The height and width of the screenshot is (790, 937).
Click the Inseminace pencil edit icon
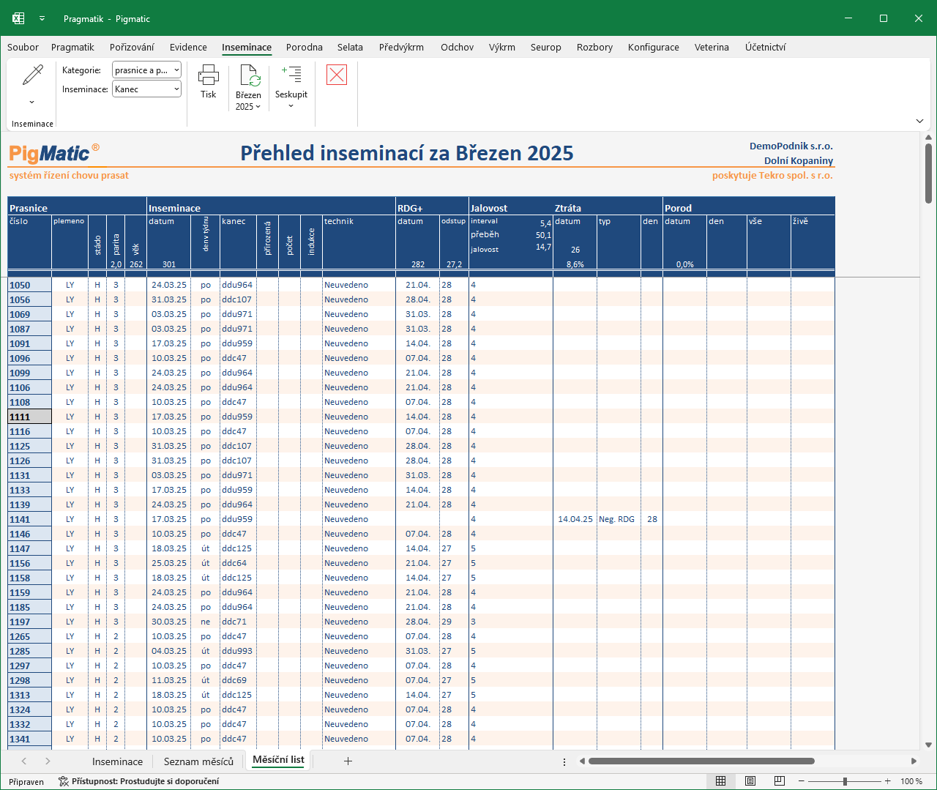tap(33, 75)
